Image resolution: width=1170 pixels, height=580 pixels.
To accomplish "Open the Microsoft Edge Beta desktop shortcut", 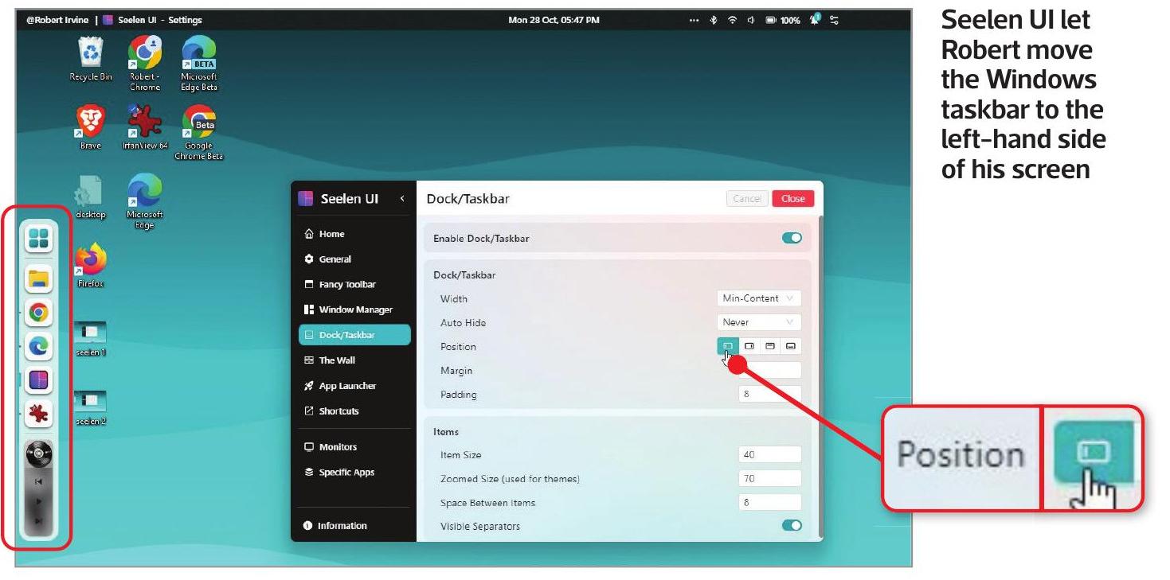I will pyautogui.click(x=198, y=64).
